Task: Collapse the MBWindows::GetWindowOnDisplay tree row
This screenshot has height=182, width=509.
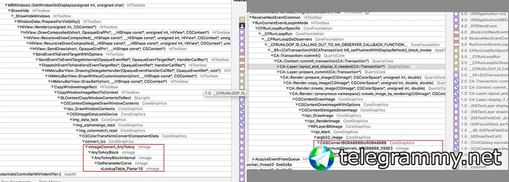Action: (6, 5)
